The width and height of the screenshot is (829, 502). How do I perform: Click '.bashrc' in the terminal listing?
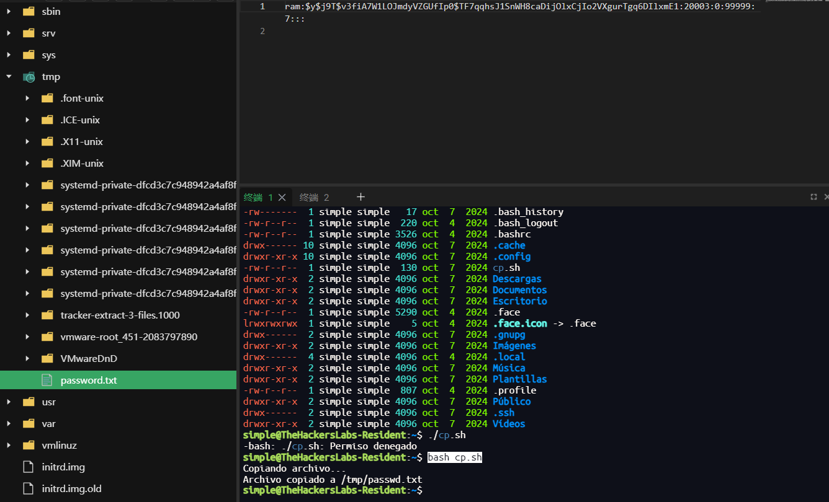pos(512,234)
